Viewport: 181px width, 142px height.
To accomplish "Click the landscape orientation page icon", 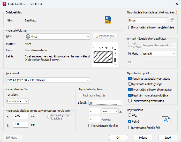I will (166, 119).
